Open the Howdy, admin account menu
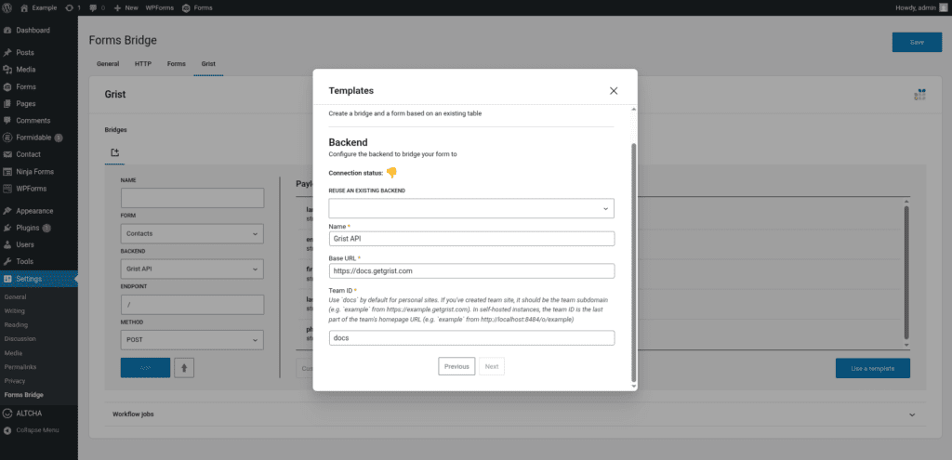 [921, 7]
